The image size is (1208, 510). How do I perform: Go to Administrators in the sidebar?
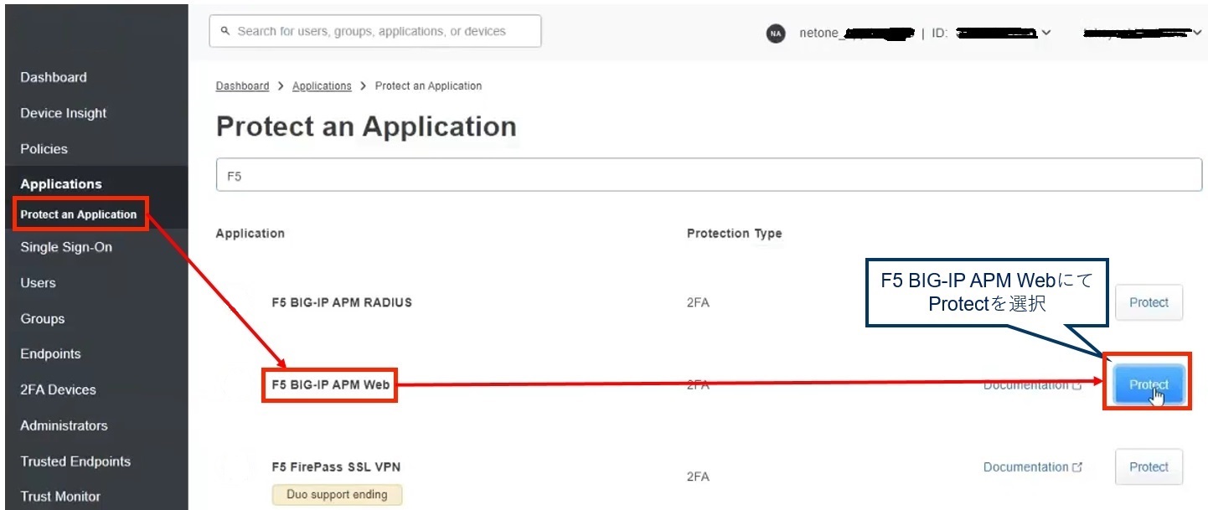tap(64, 425)
